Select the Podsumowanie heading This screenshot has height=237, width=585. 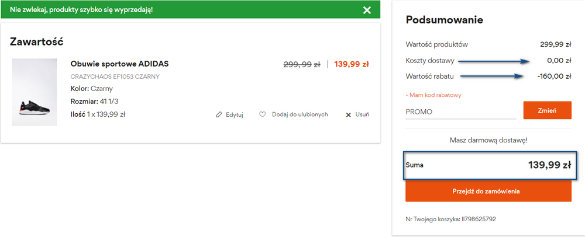click(445, 20)
